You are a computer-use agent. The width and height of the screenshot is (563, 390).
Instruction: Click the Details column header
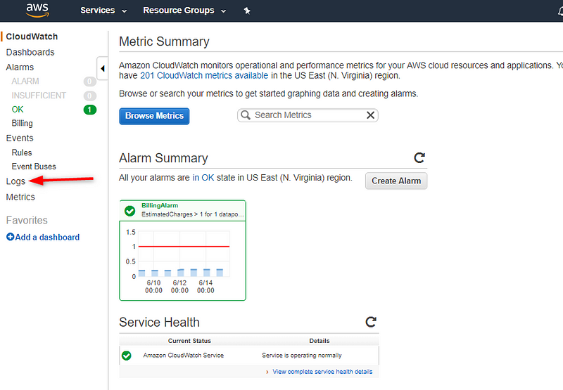tap(320, 341)
